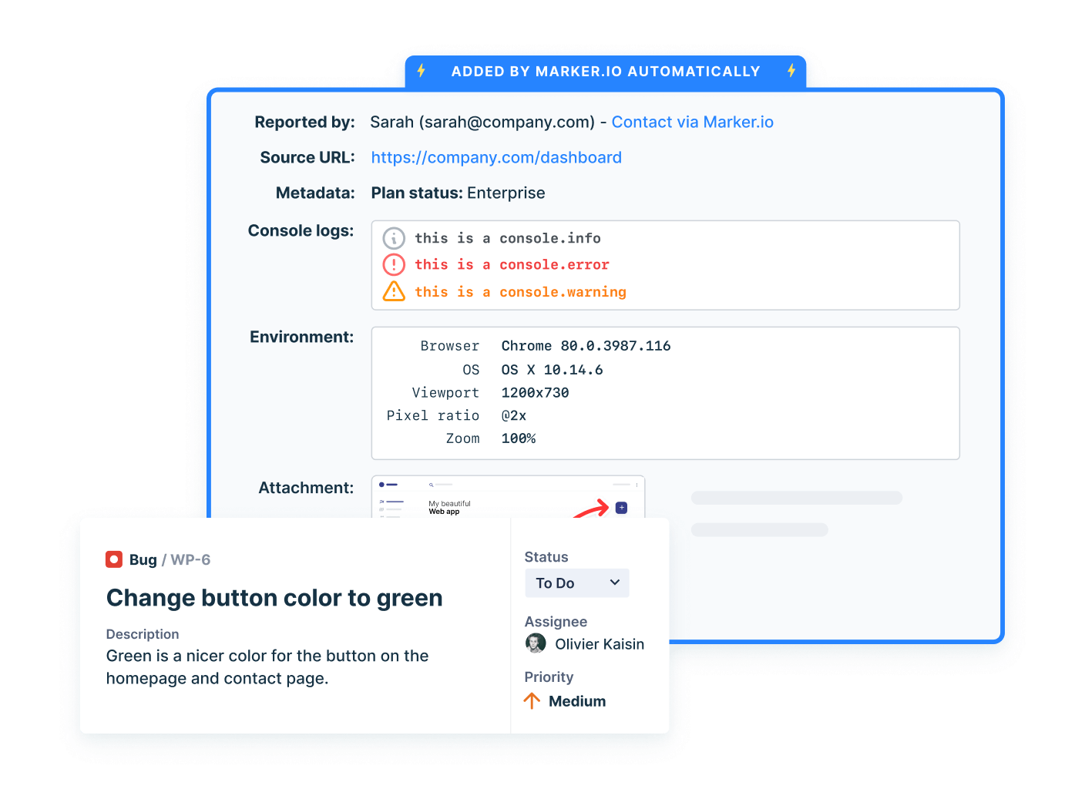Click the orange Medium priority arrow icon

coord(532,701)
